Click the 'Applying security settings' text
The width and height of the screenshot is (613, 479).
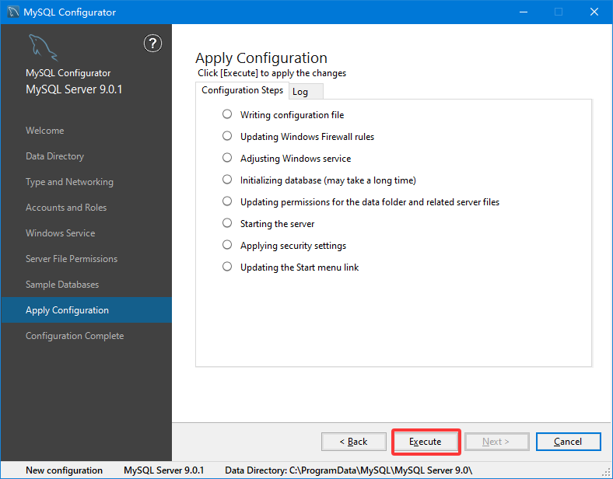(x=293, y=246)
